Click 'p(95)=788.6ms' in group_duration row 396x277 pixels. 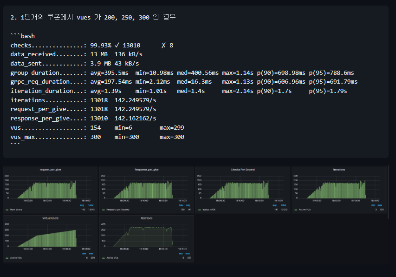click(331, 73)
